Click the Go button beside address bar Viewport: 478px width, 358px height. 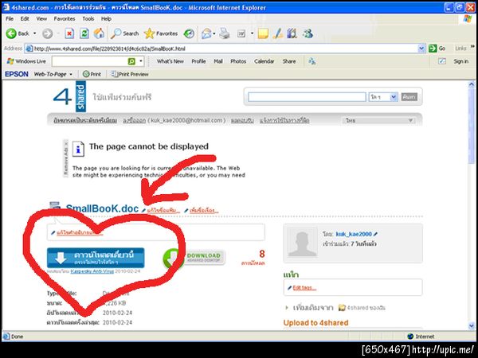[x=437, y=49]
